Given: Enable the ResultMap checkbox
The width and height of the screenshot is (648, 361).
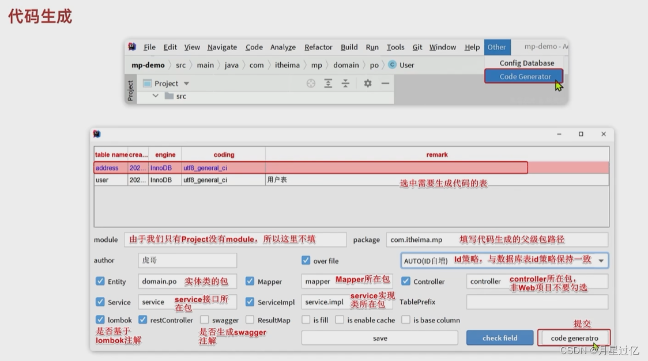Looking at the screenshot, I should click(x=250, y=320).
